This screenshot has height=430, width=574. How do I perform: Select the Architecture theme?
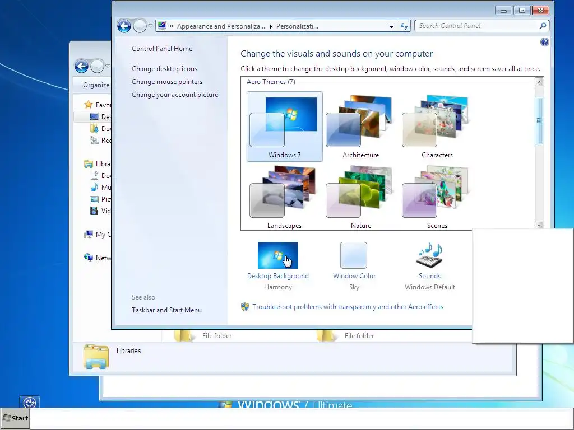[360, 126]
